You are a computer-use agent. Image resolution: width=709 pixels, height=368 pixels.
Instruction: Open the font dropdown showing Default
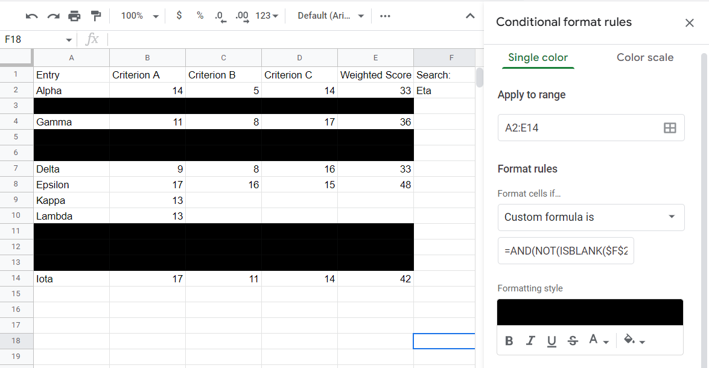[x=329, y=16]
